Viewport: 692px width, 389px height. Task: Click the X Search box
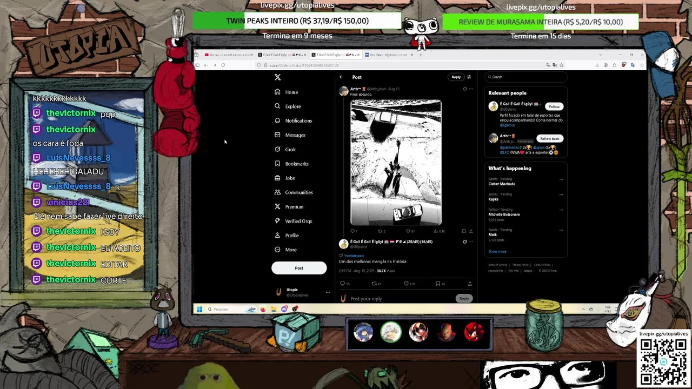[525, 77]
